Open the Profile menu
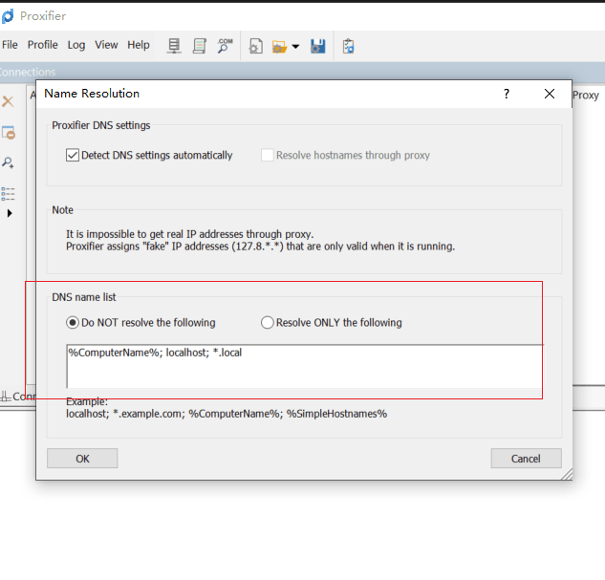The width and height of the screenshot is (605, 580). pos(42,45)
